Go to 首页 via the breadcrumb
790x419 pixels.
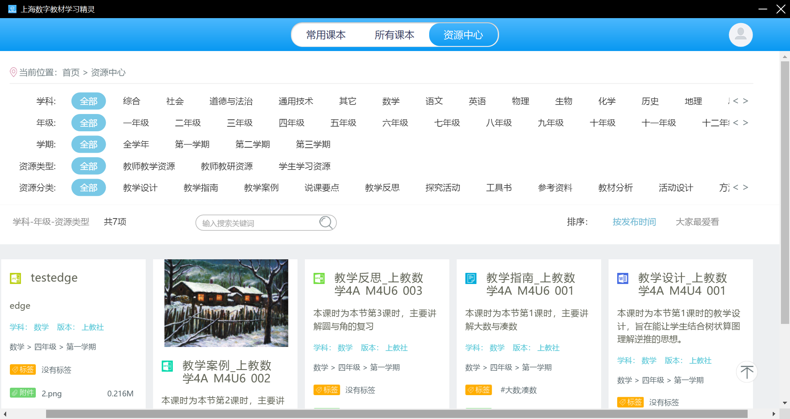coord(71,73)
